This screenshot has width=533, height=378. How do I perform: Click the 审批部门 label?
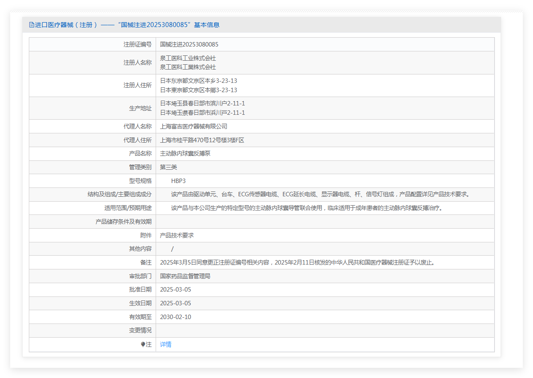140,276
